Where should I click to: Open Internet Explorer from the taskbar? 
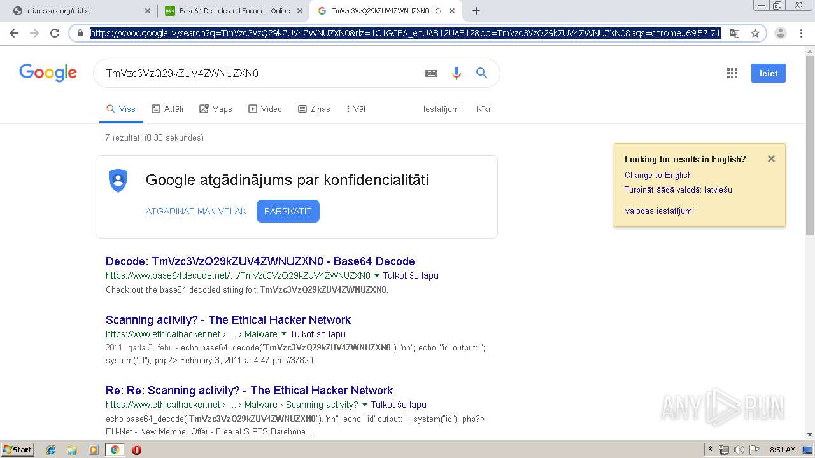[51, 450]
